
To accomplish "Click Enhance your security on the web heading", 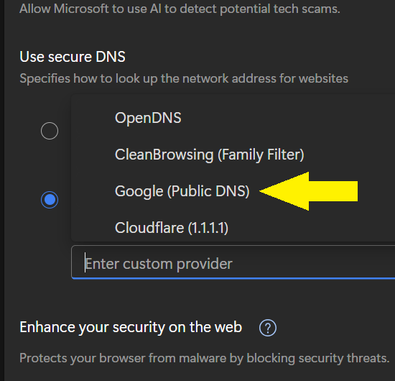I will pos(131,328).
